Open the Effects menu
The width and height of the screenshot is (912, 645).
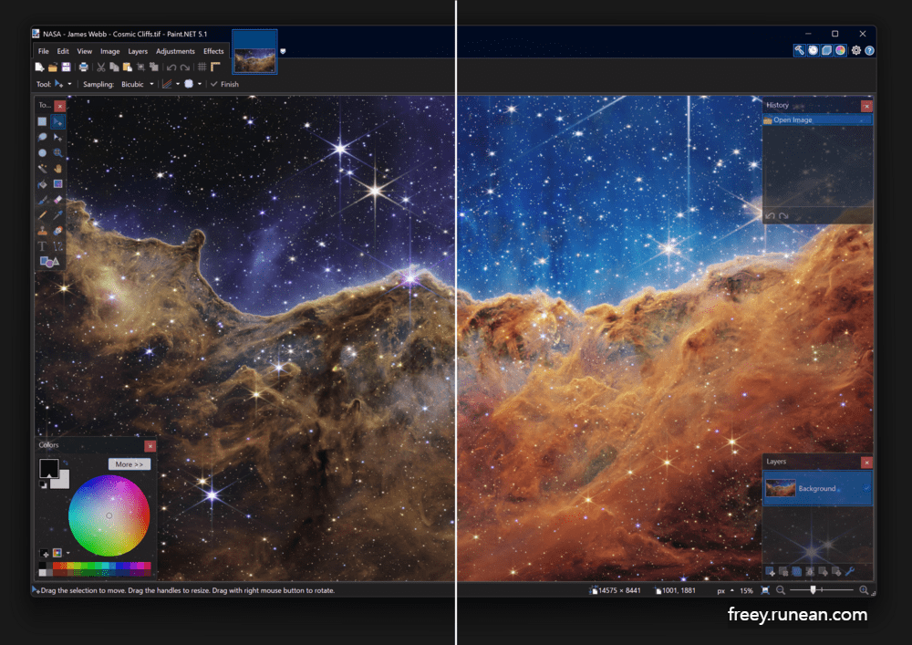(x=213, y=51)
